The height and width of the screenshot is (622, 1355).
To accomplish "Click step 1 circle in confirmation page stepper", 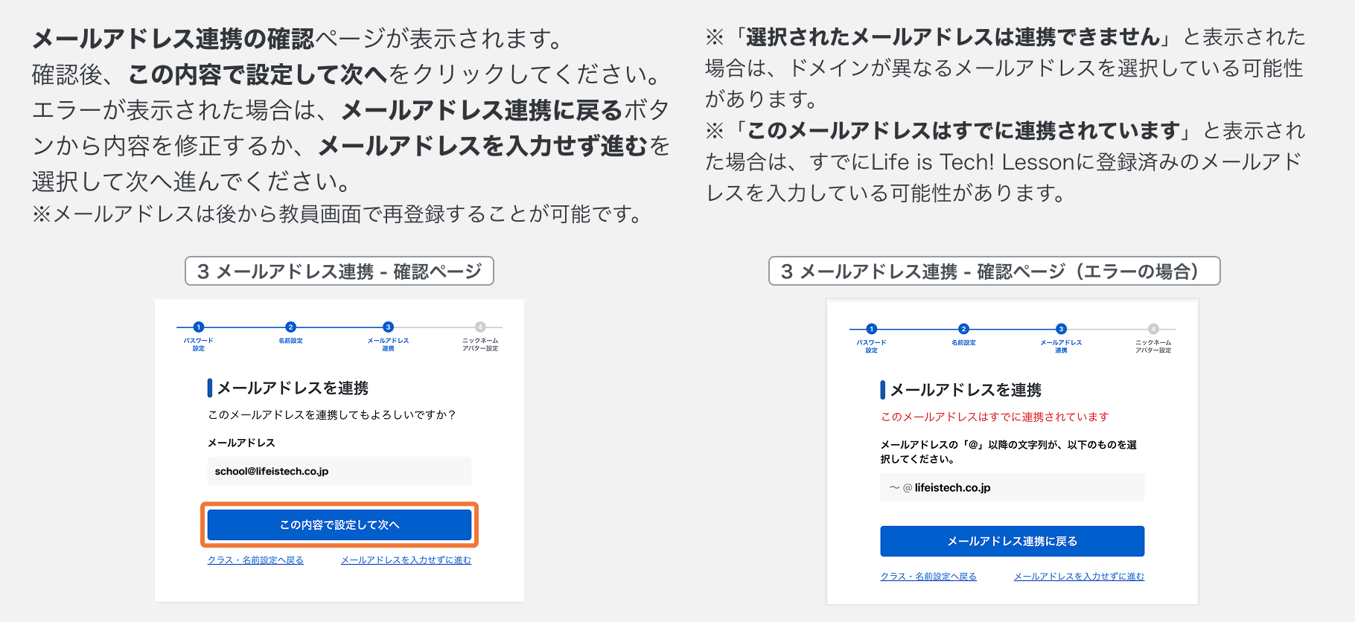I will pyautogui.click(x=199, y=327).
